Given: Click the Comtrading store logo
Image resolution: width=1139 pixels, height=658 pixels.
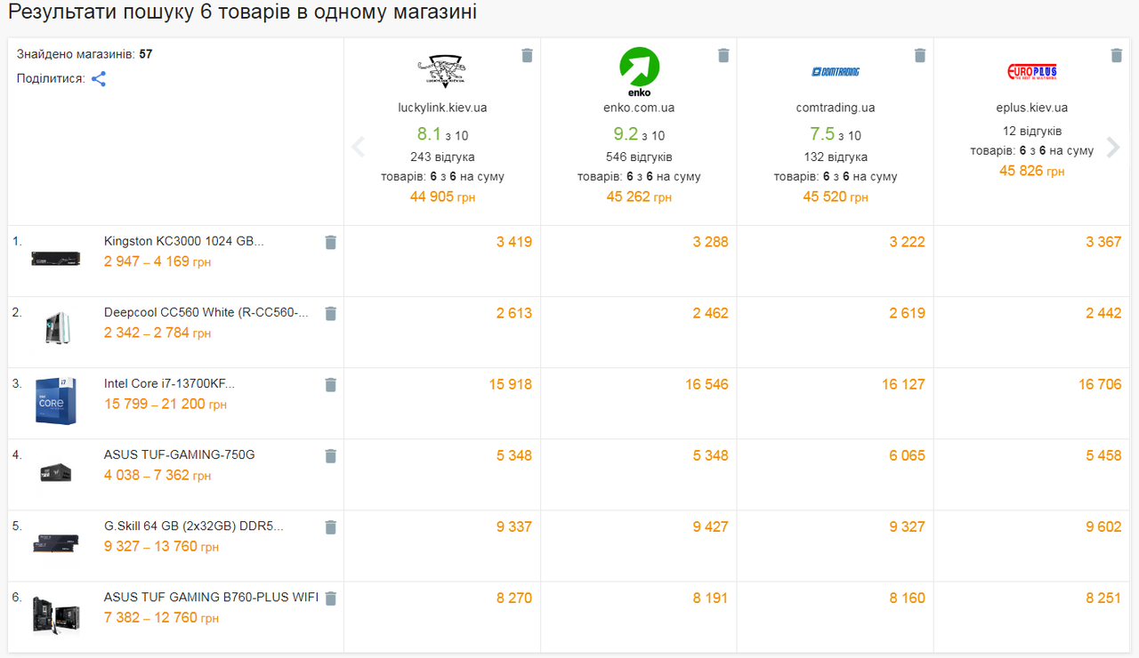Looking at the screenshot, I should coord(836,71).
